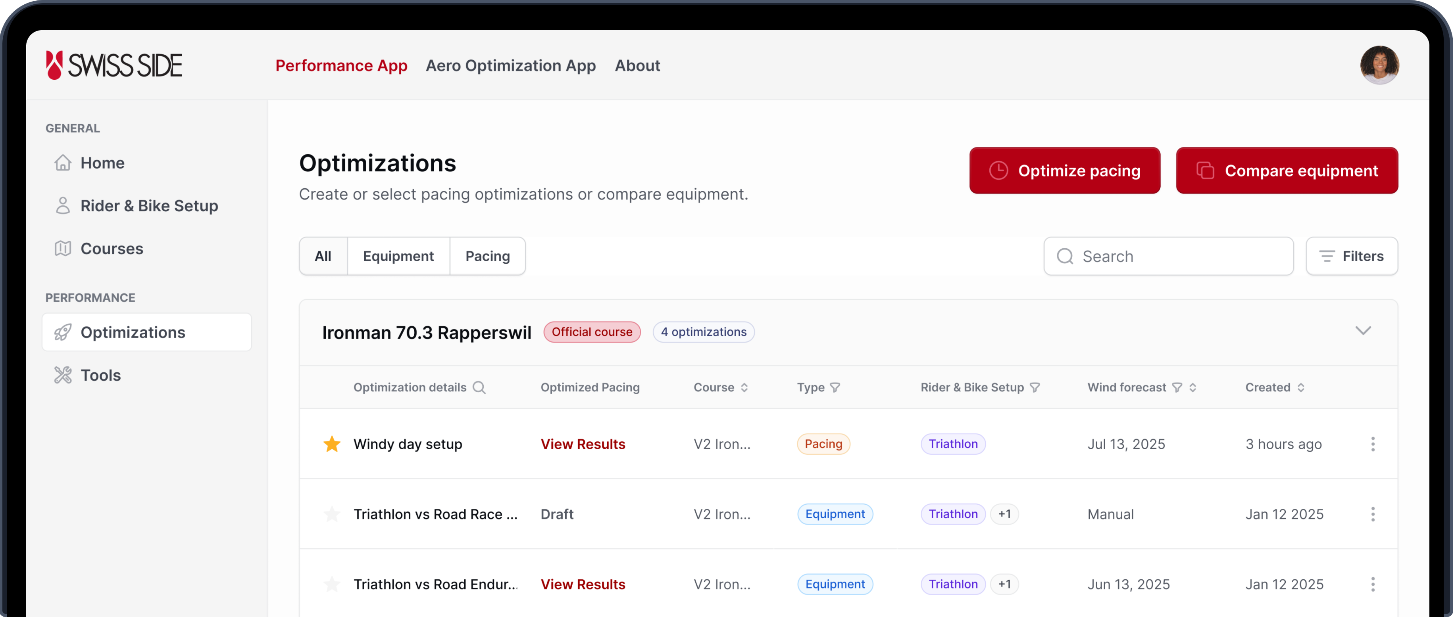The height and width of the screenshot is (617, 1454).
Task: Click Pacing tag in Windy day row
Action: coord(823,444)
